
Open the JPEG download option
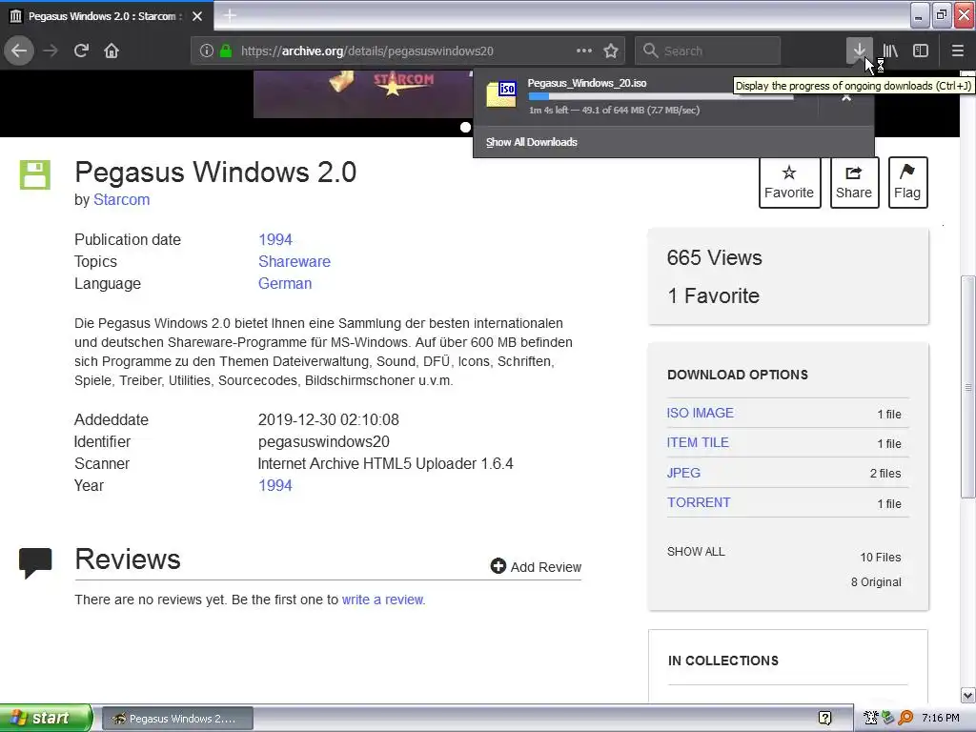click(683, 473)
